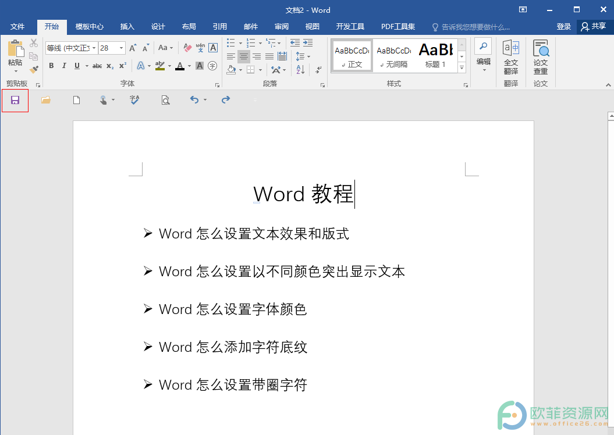Screen dimensions: 614x435
Task: Click the touch/mouse mode hand icon
Action: 103,100
